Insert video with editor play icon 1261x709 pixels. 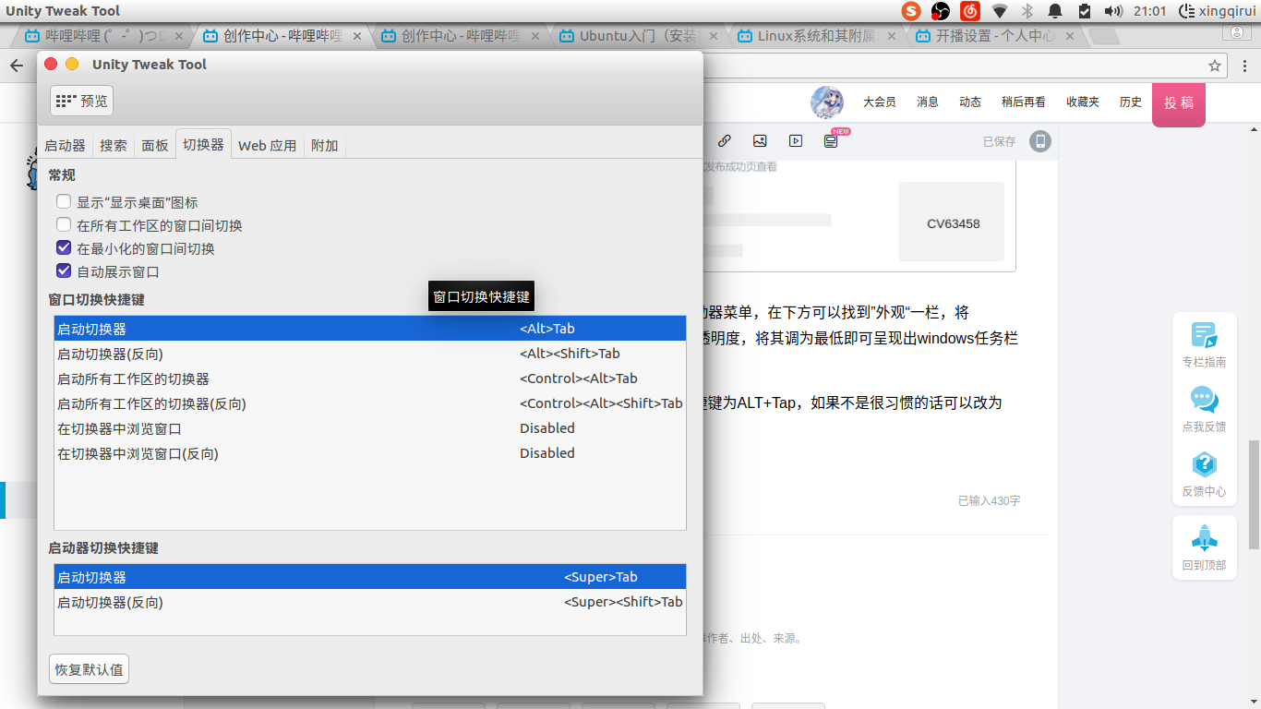point(796,141)
